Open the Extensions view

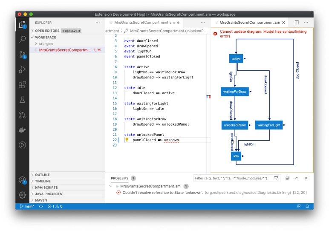coord(22,85)
